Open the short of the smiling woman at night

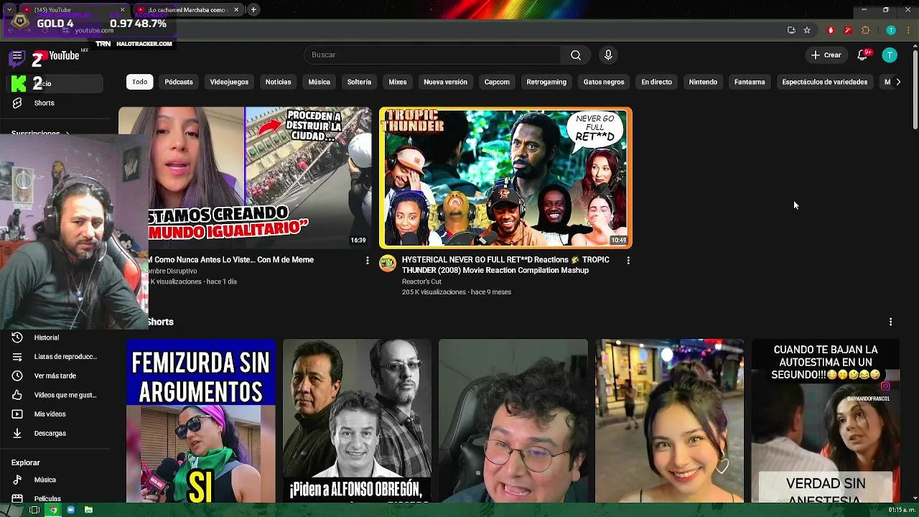coord(669,421)
